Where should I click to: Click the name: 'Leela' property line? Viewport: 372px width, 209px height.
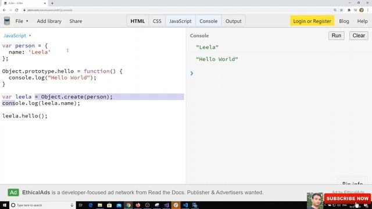point(30,52)
